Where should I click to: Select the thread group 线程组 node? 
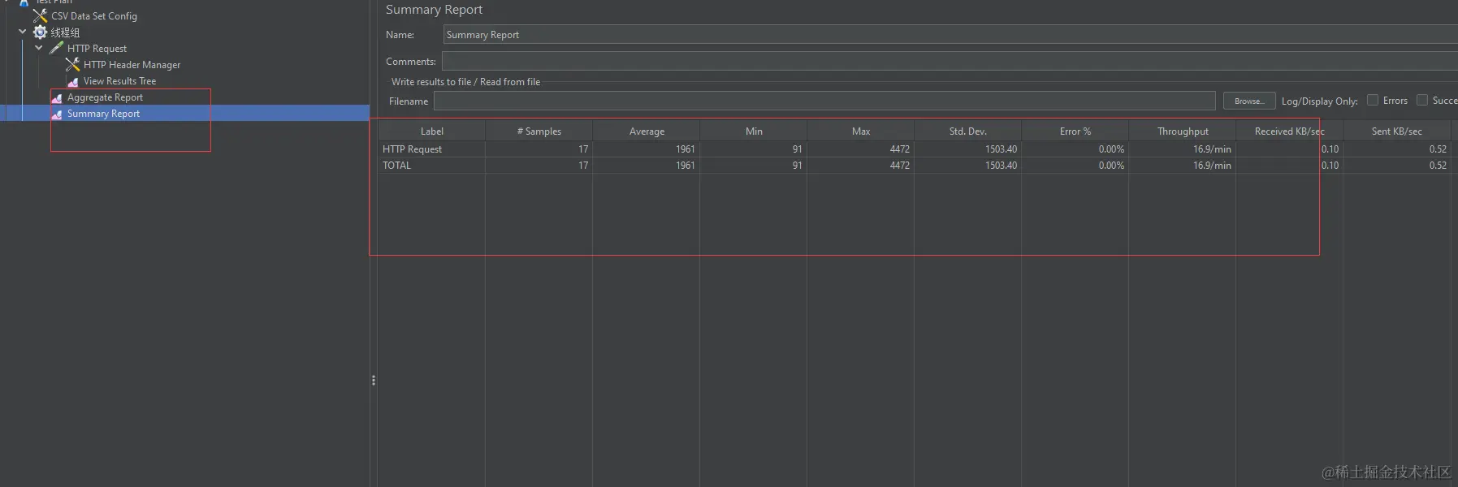65,32
